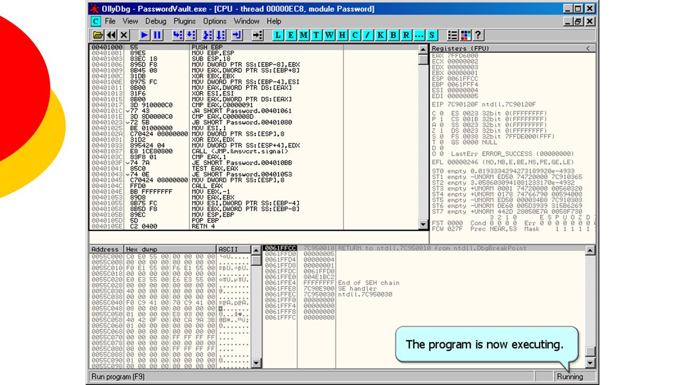
Task: Click the Trace over toolbar icon
Action: [221, 35]
